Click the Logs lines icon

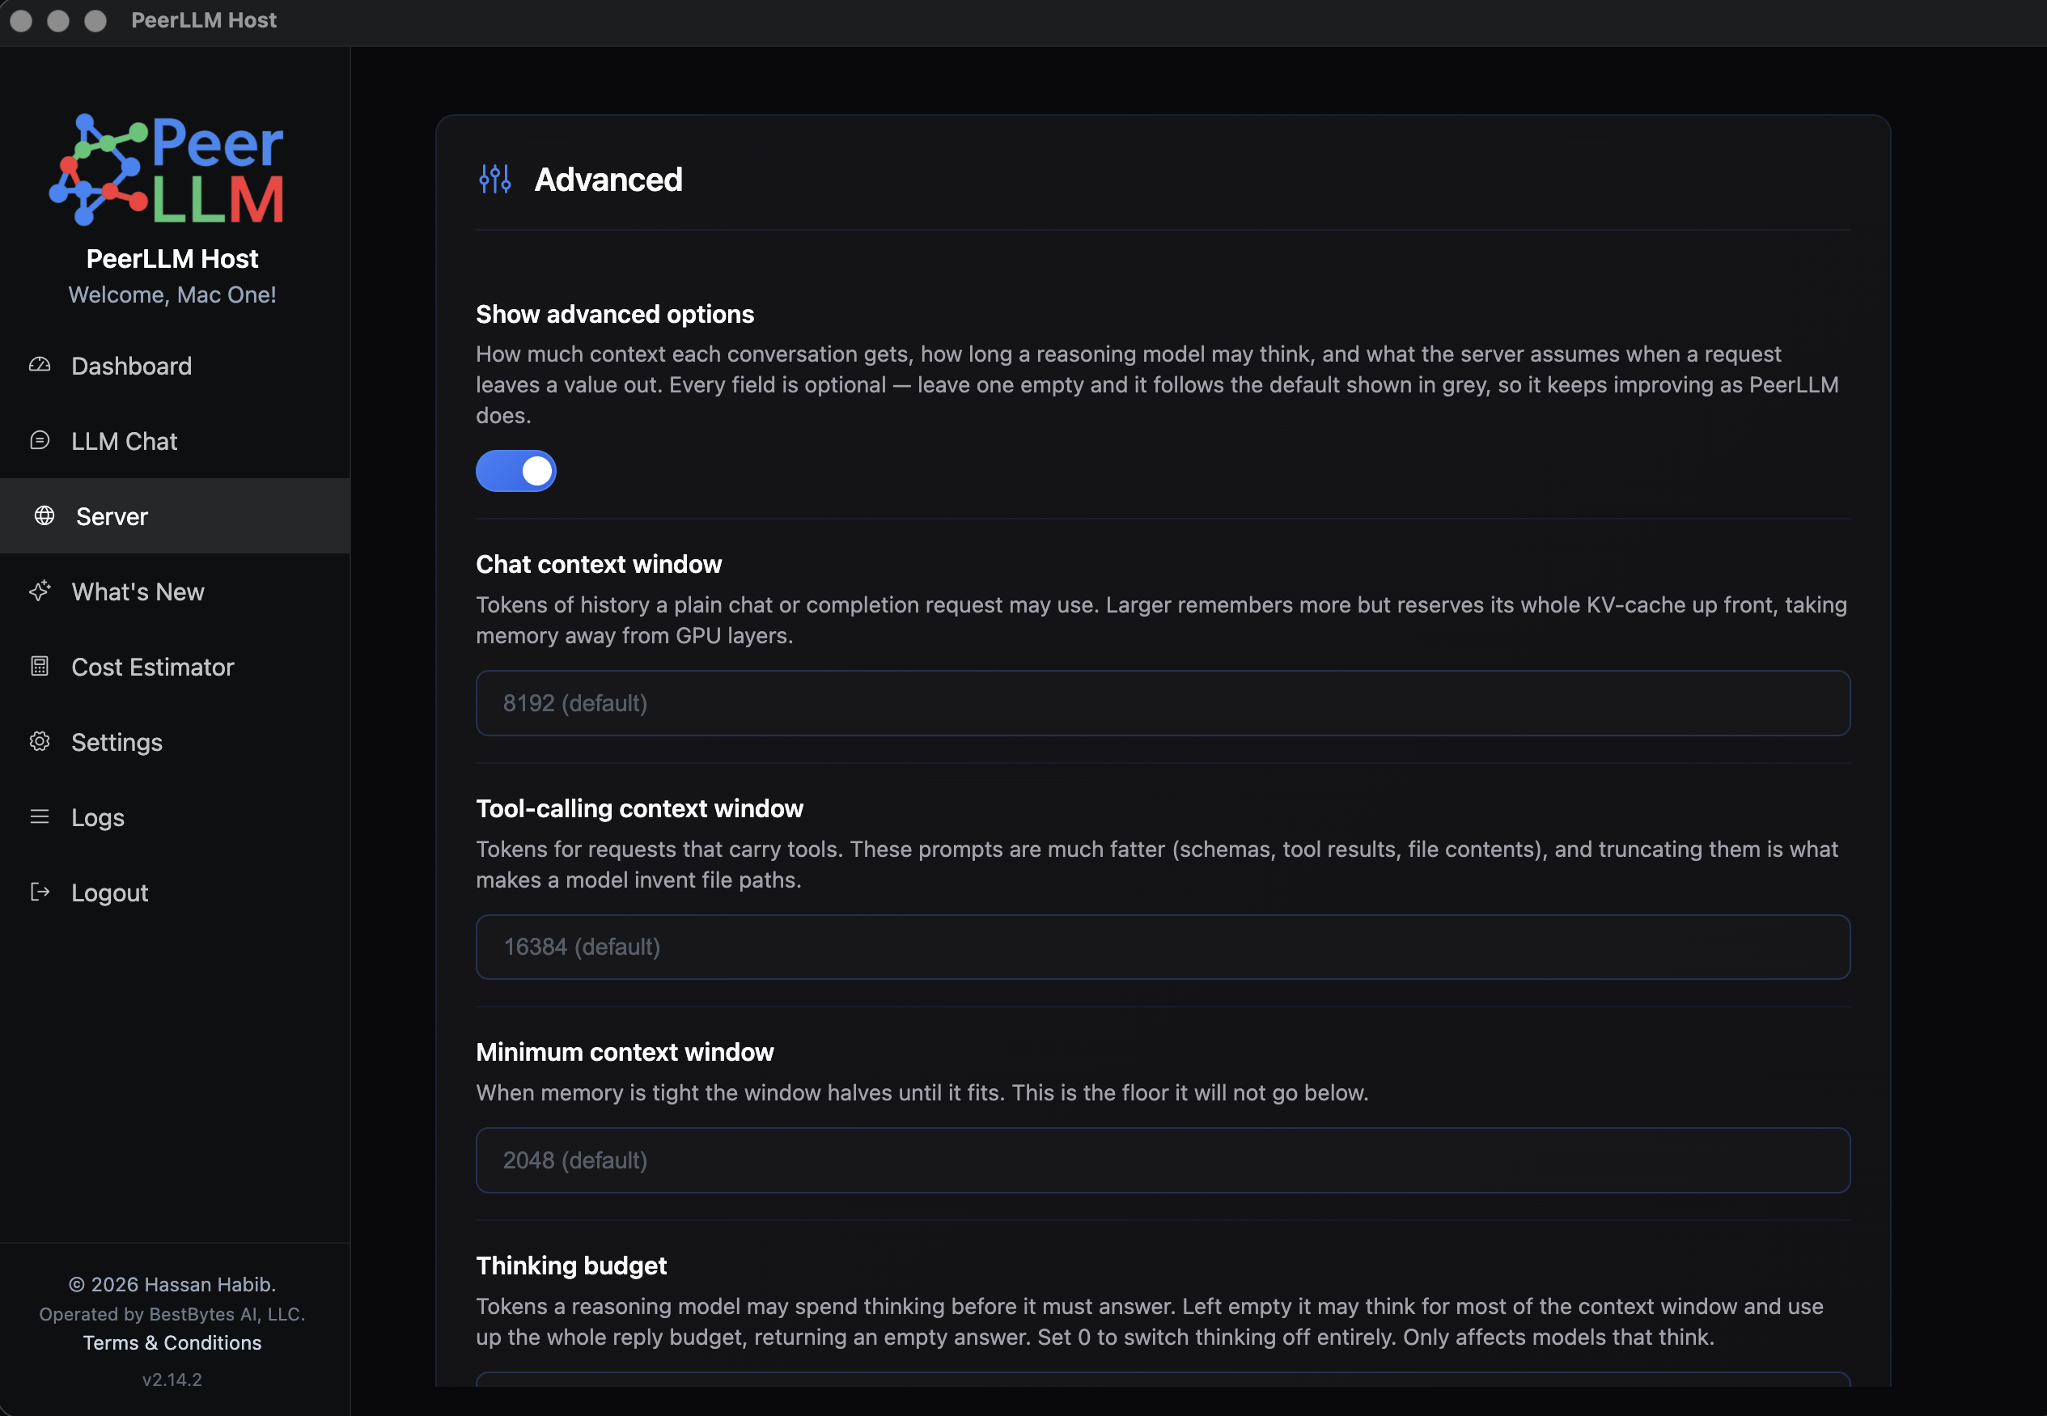click(40, 816)
